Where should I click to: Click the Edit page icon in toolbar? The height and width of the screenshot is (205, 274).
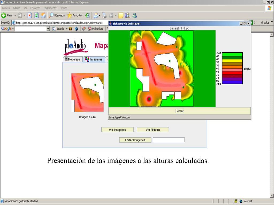point(111,15)
